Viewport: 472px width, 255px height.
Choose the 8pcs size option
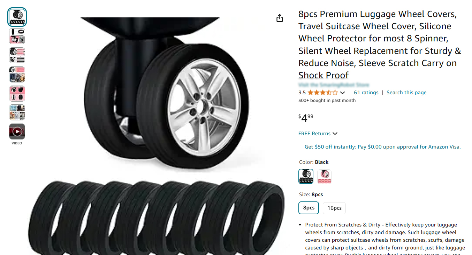(309, 208)
